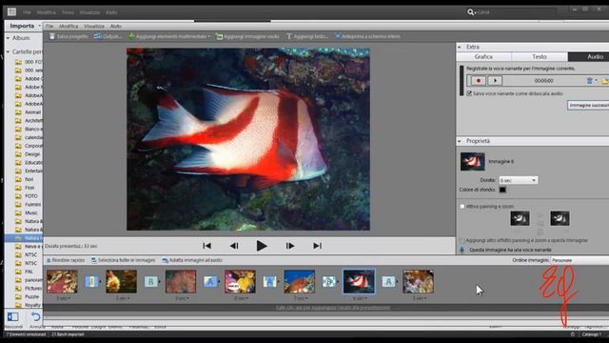Switch to Grafica tab
Screen dimensions: 609x343
click(x=483, y=57)
